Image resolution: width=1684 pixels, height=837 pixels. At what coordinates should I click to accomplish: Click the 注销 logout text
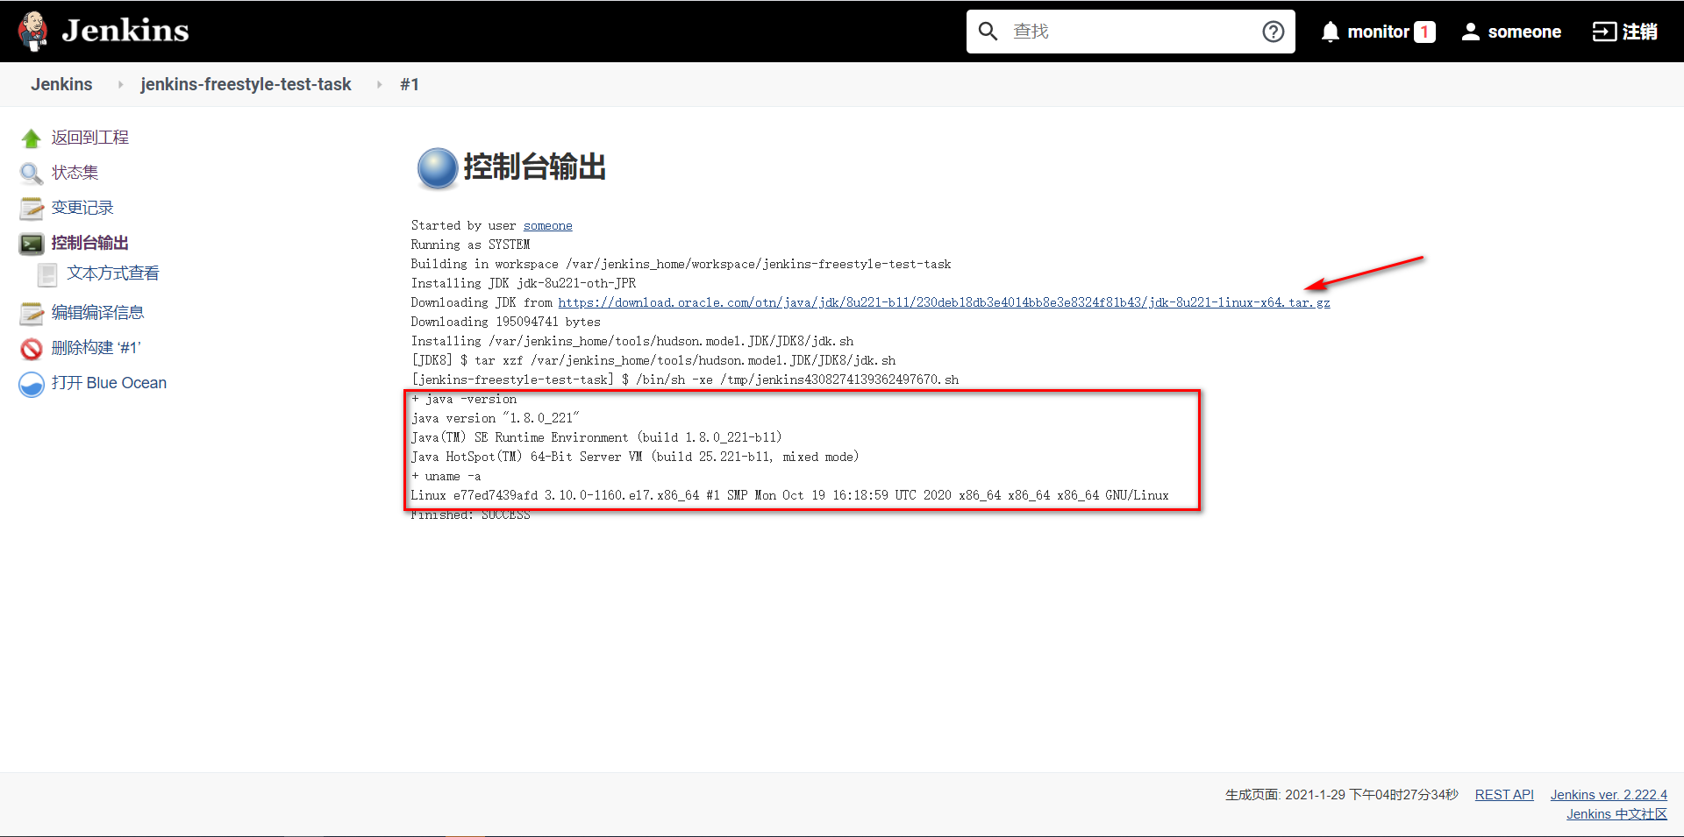[x=1639, y=32]
